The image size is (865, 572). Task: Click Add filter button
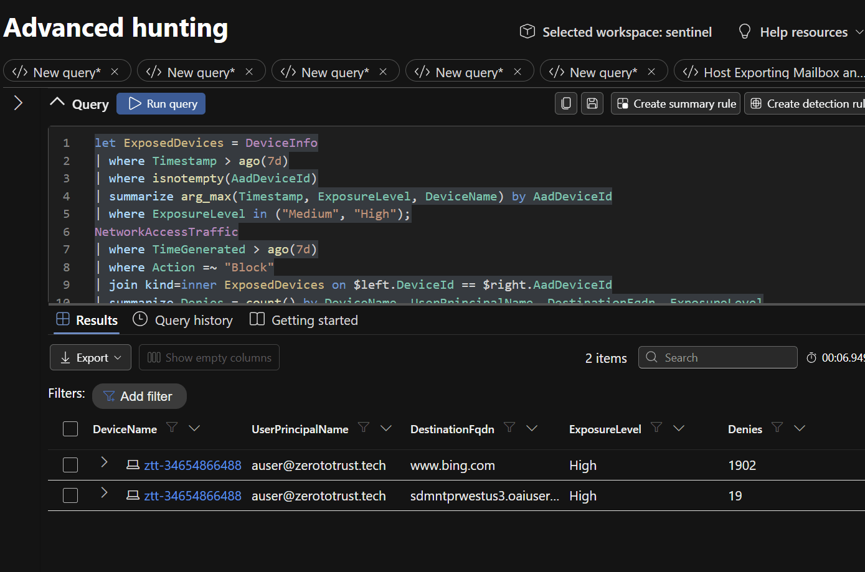tap(139, 396)
